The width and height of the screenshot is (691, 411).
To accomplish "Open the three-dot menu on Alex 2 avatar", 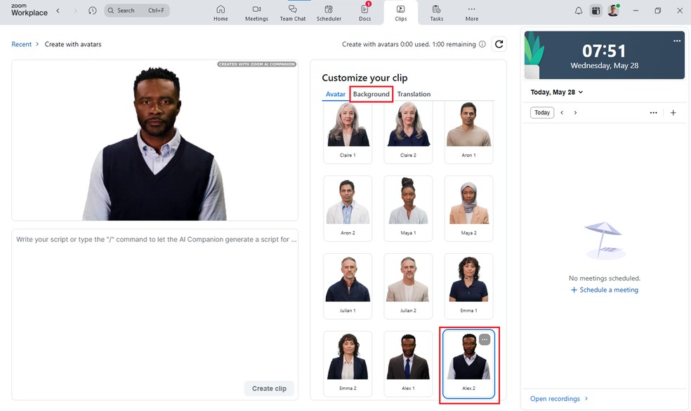I will pyautogui.click(x=485, y=339).
